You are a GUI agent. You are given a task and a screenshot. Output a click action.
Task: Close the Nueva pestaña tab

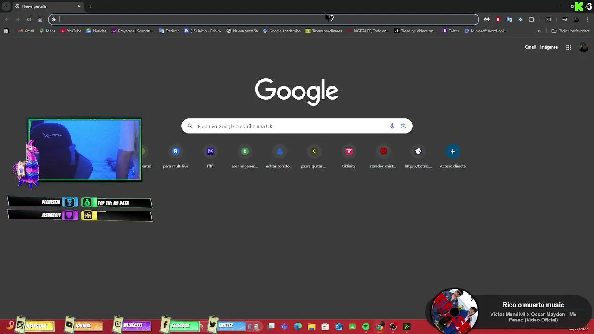[x=79, y=6]
